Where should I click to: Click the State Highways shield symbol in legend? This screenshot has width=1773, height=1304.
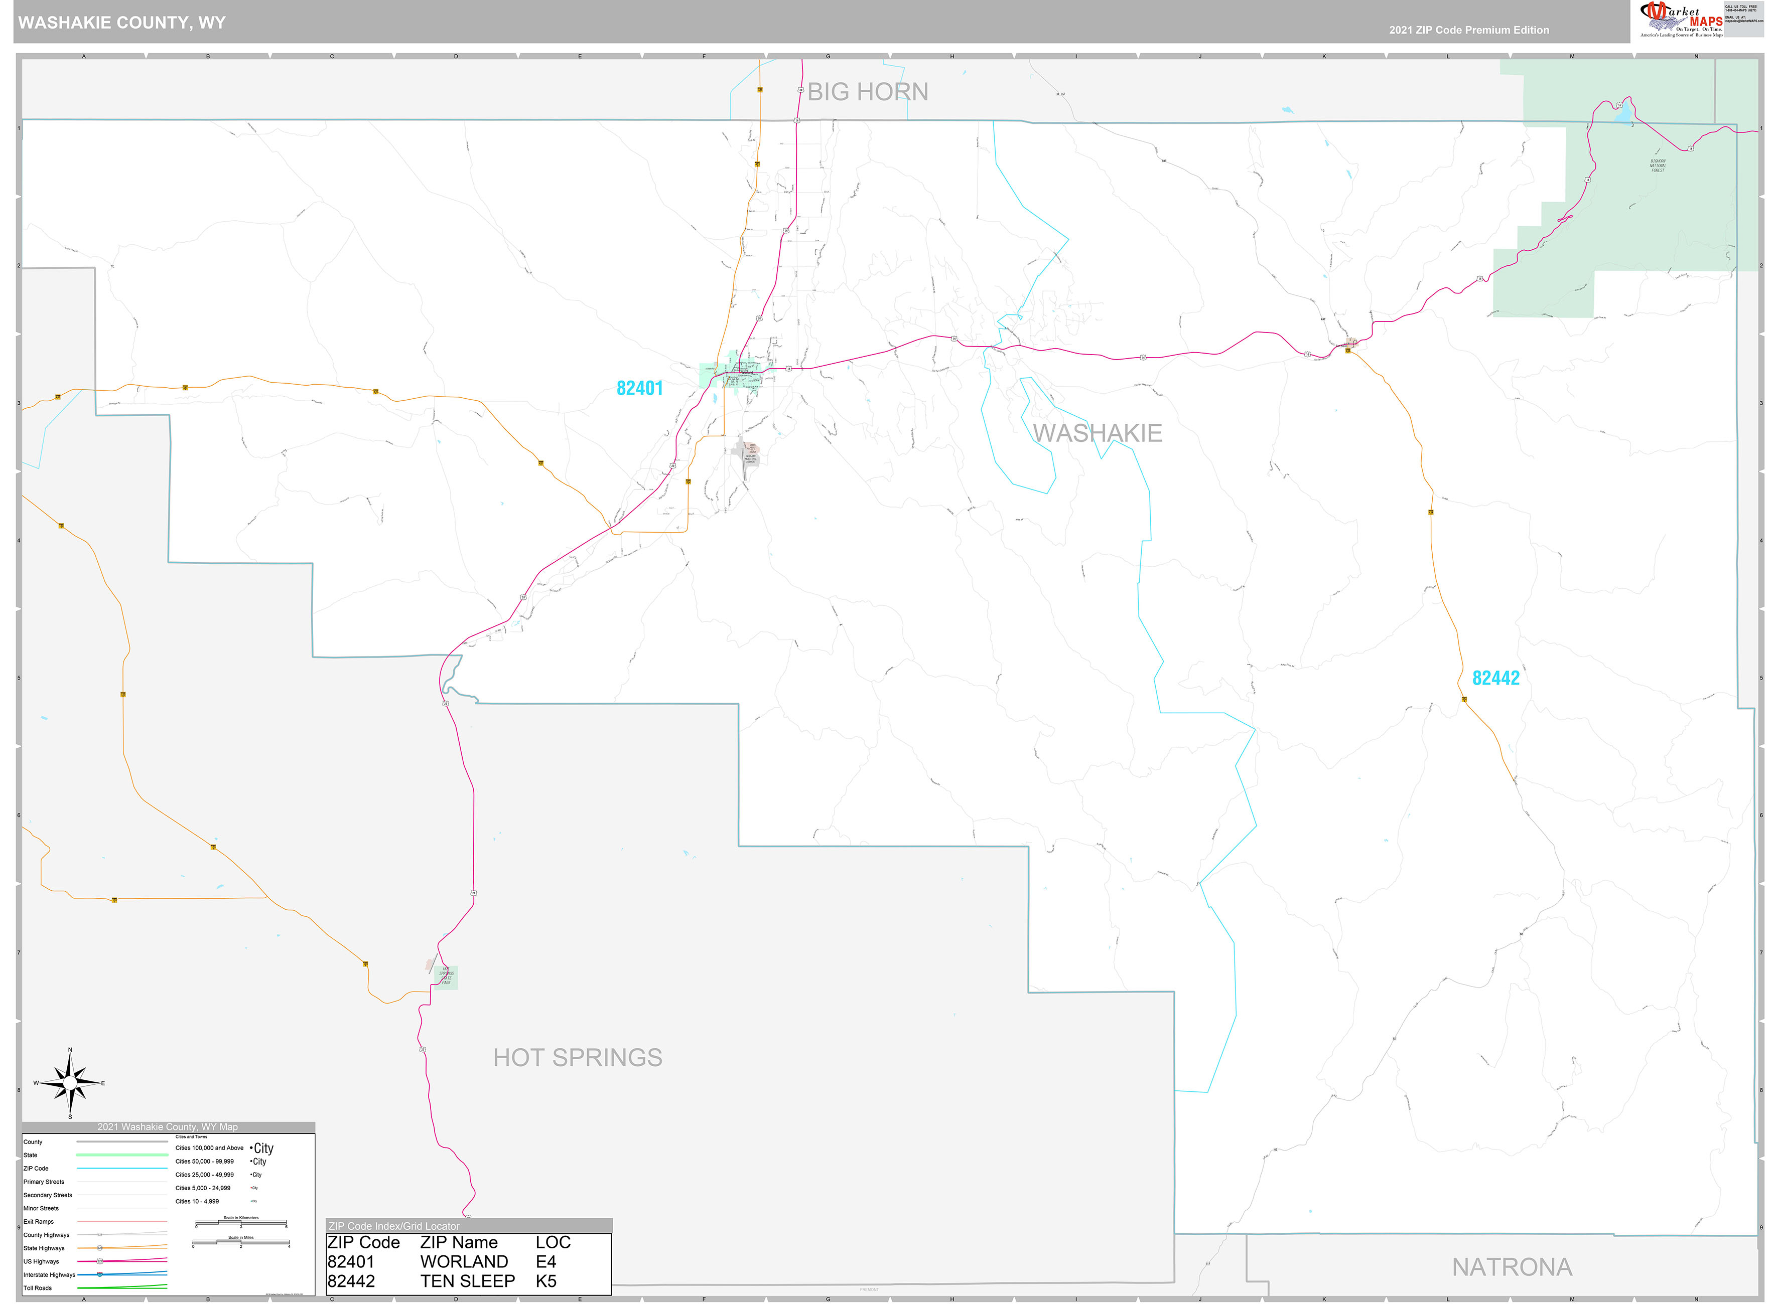[99, 1248]
